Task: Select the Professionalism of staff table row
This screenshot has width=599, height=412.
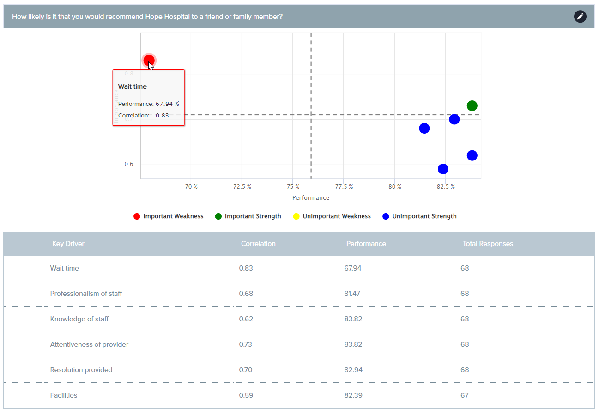Action: coord(86,294)
